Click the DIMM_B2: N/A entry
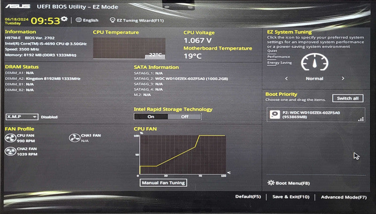This screenshot has width=376, height=214. 19,90
